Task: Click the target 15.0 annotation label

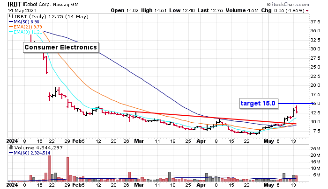Action: (259, 103)
